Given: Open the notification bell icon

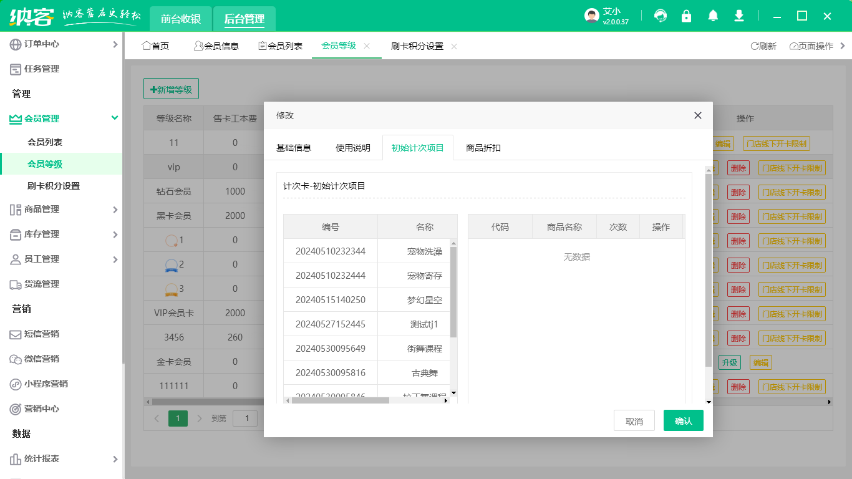Looking at the screenshot, I should click(712, 16).
